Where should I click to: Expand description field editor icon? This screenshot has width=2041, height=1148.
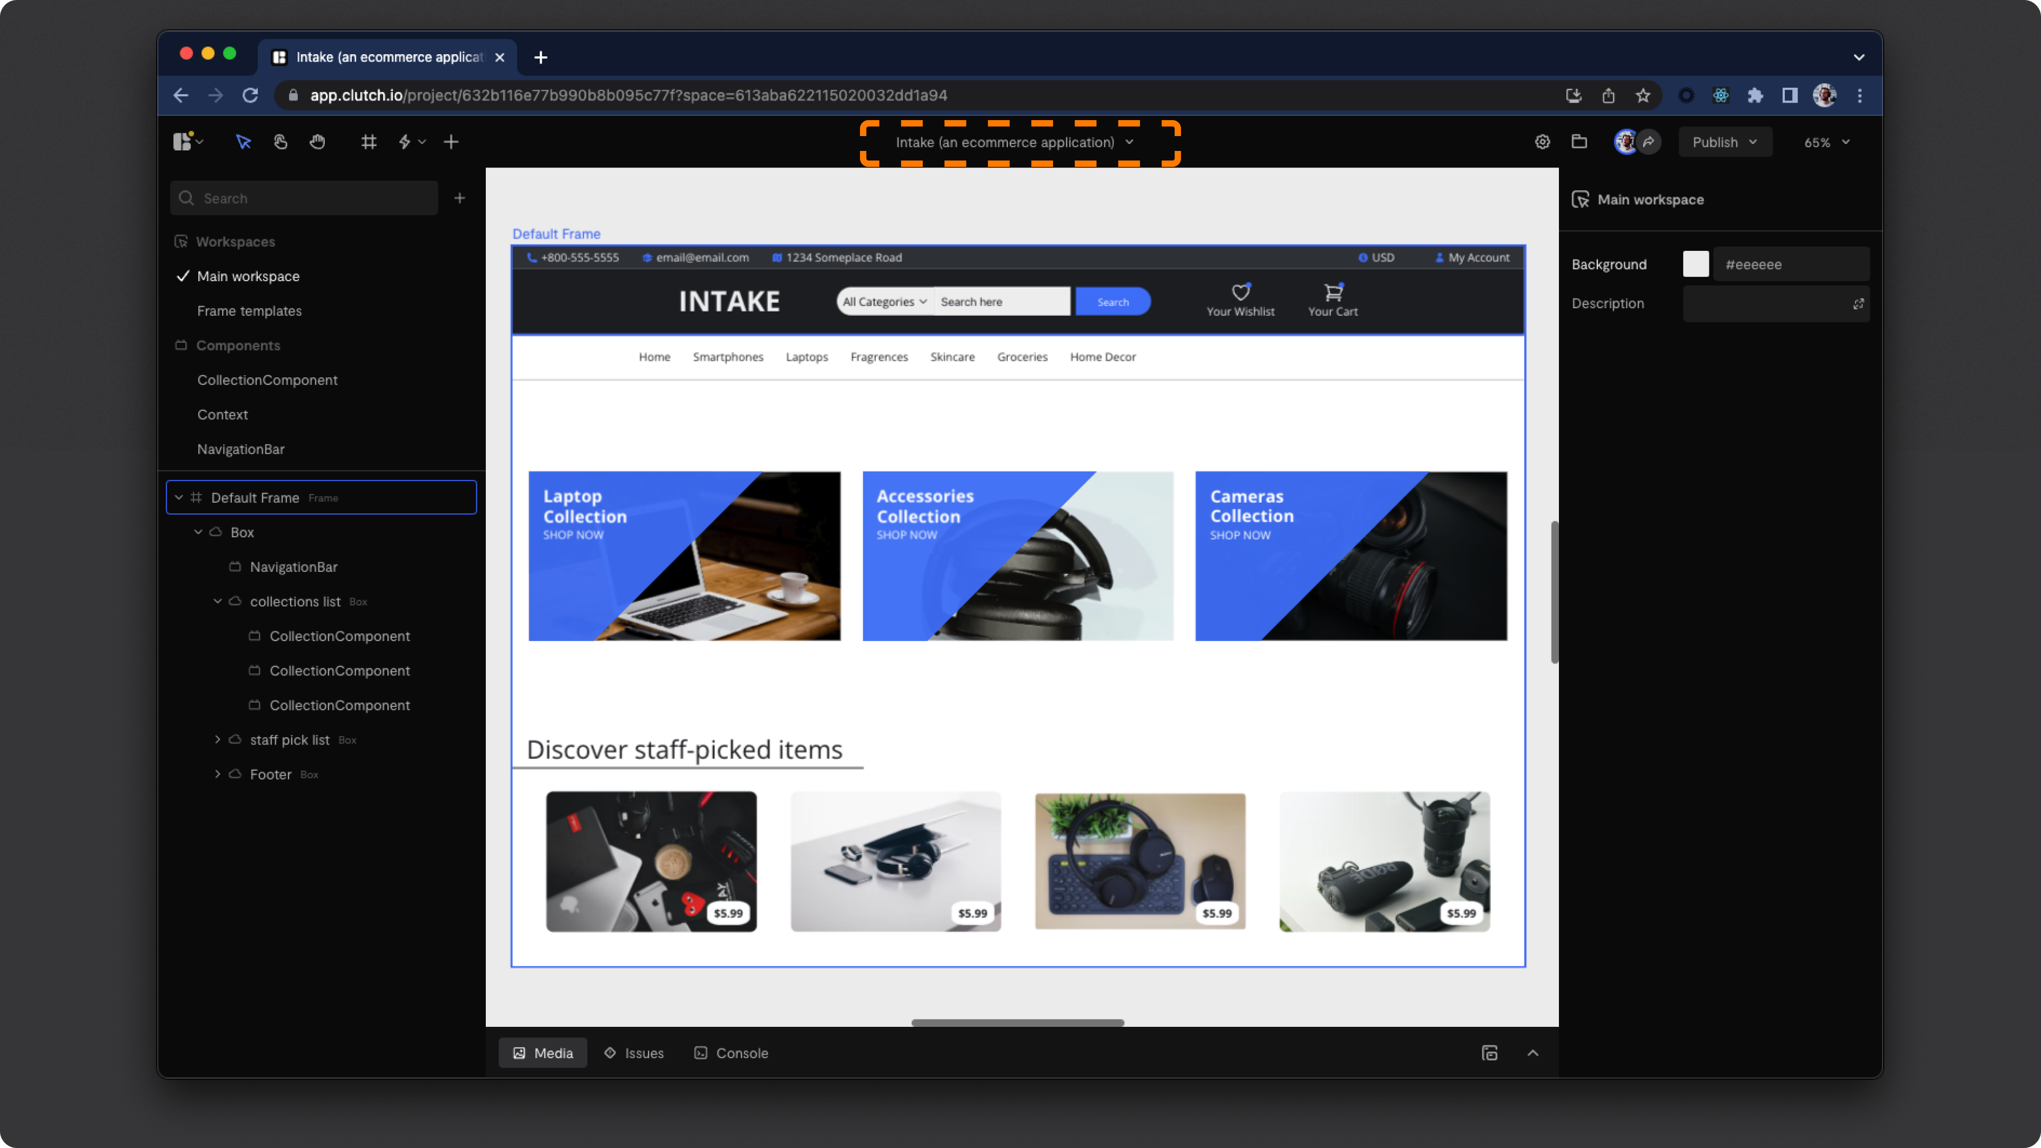1858,304
